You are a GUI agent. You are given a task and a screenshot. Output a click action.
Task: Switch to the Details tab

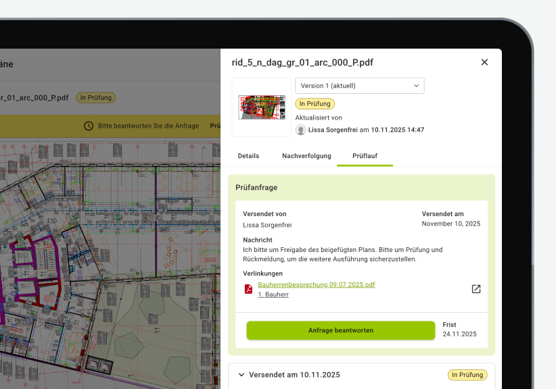(248, 156)
